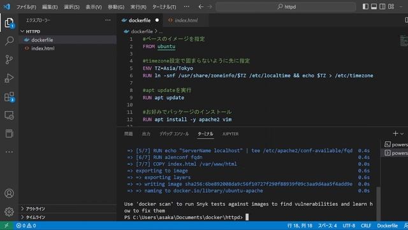Toggle primary side bar layout icon
This screenshot has width=408, height=230.
365,6
